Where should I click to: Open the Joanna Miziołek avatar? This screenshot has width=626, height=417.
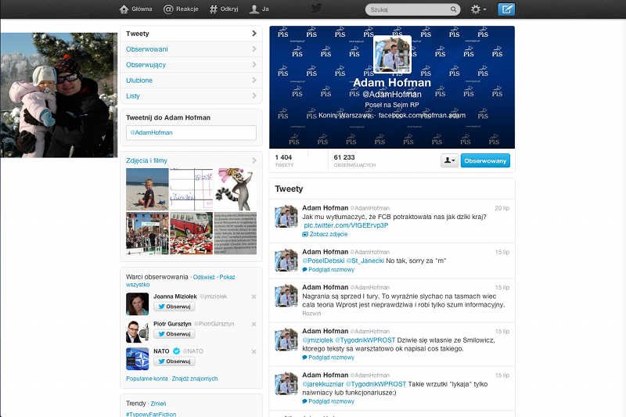tap(138, 304)
